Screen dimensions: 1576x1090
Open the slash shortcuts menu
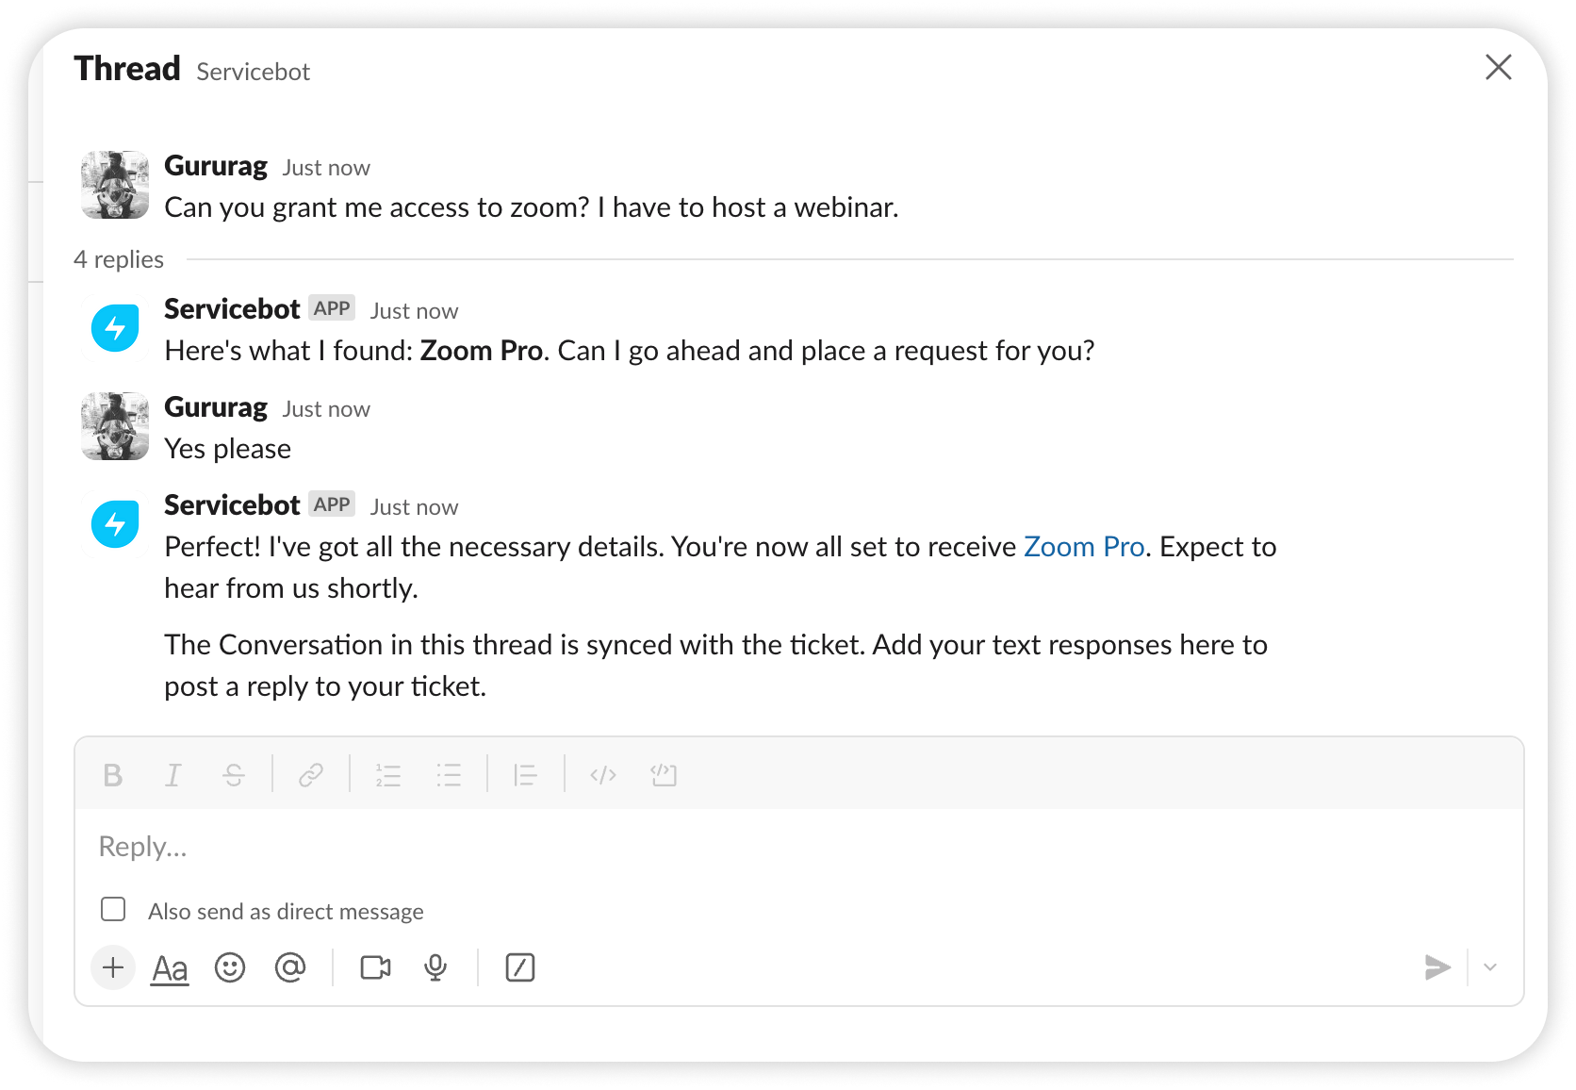(520, 967)
